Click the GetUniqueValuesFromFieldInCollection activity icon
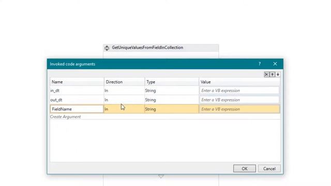331x186 pixels. (107, 48)
